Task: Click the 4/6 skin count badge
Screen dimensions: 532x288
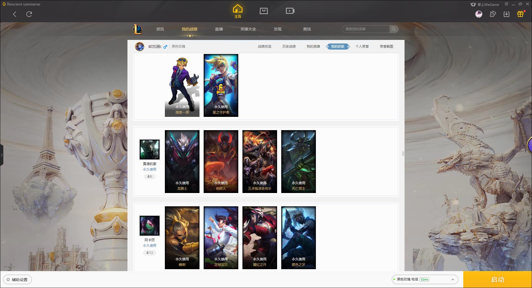Action: (x=150, y=176)
